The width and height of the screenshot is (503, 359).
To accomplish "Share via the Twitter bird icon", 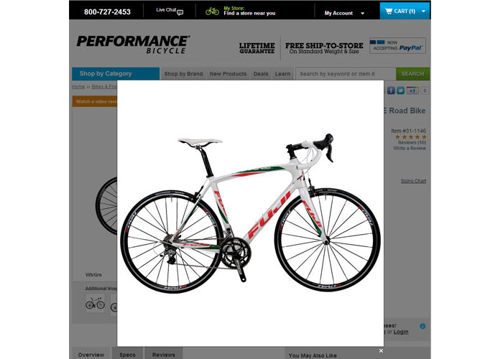I will click(x=400, y=90).
